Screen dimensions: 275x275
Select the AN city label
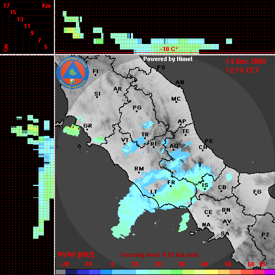click(180, 82)
